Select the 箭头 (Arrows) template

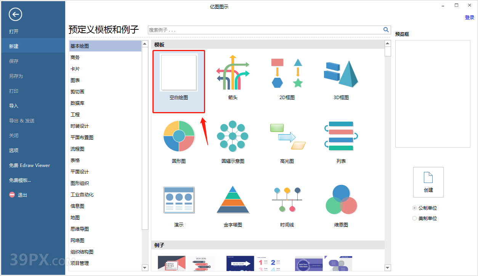(x=233, y=76)
